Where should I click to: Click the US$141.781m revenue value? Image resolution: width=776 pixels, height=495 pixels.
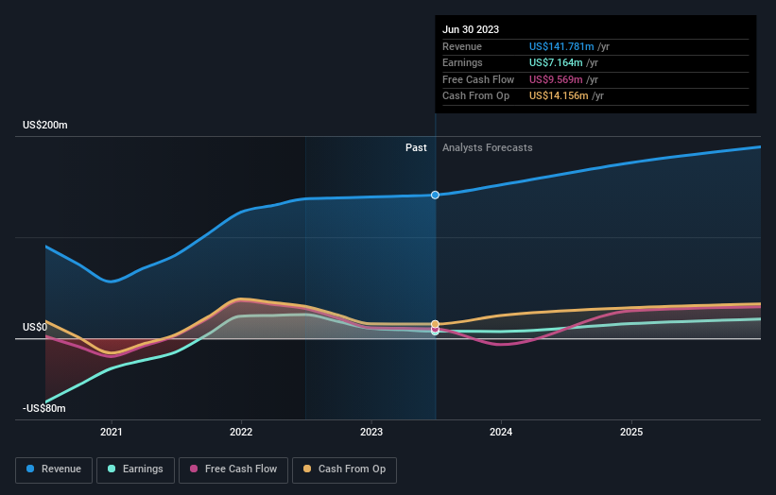click(561, 46)
